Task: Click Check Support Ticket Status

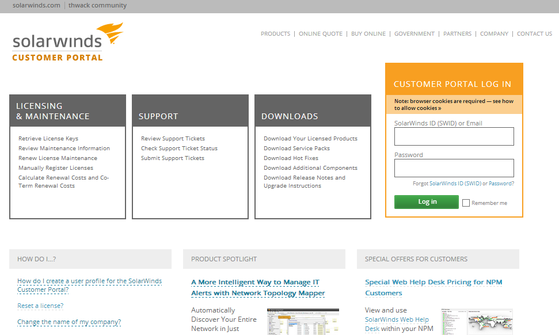Action: (179, 149)
